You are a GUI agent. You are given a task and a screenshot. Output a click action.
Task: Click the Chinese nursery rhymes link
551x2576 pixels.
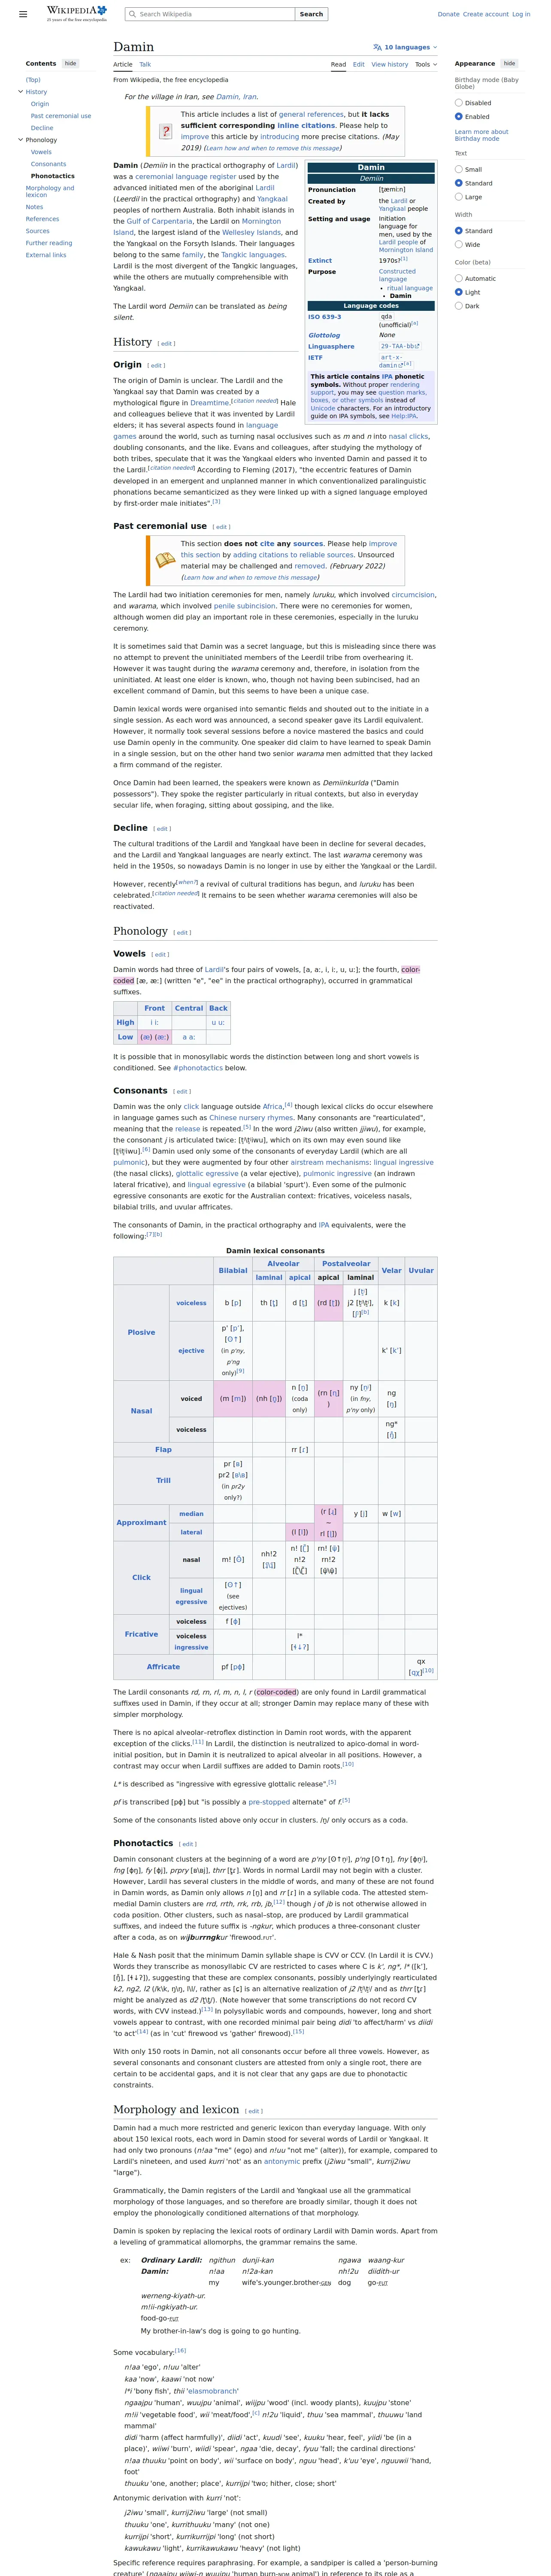[251, 1118]
